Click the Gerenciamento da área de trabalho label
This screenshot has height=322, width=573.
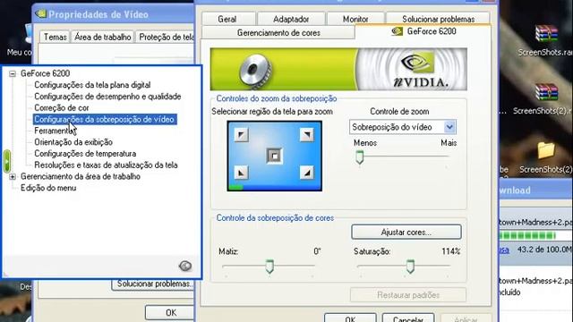[x=81, y=177]
